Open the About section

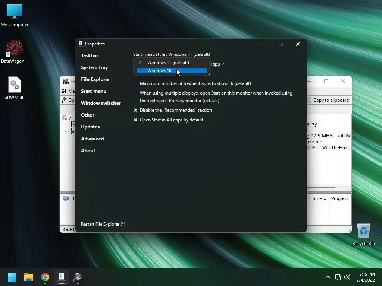[88, 151]
